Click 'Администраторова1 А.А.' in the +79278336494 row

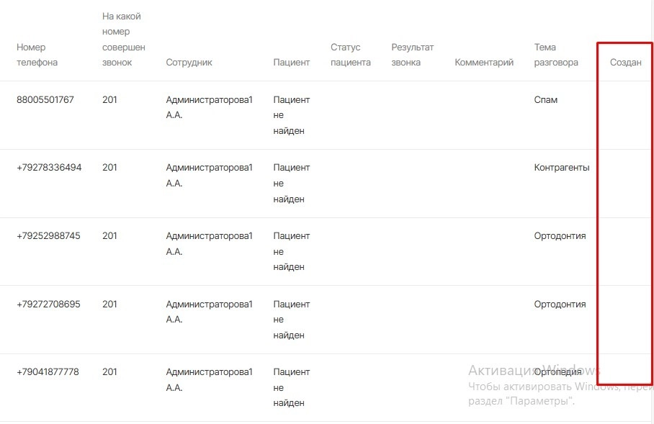[209, 175]
